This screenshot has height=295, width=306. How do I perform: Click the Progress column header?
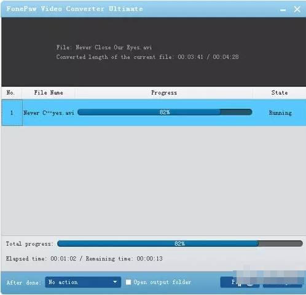coord(164,93)
